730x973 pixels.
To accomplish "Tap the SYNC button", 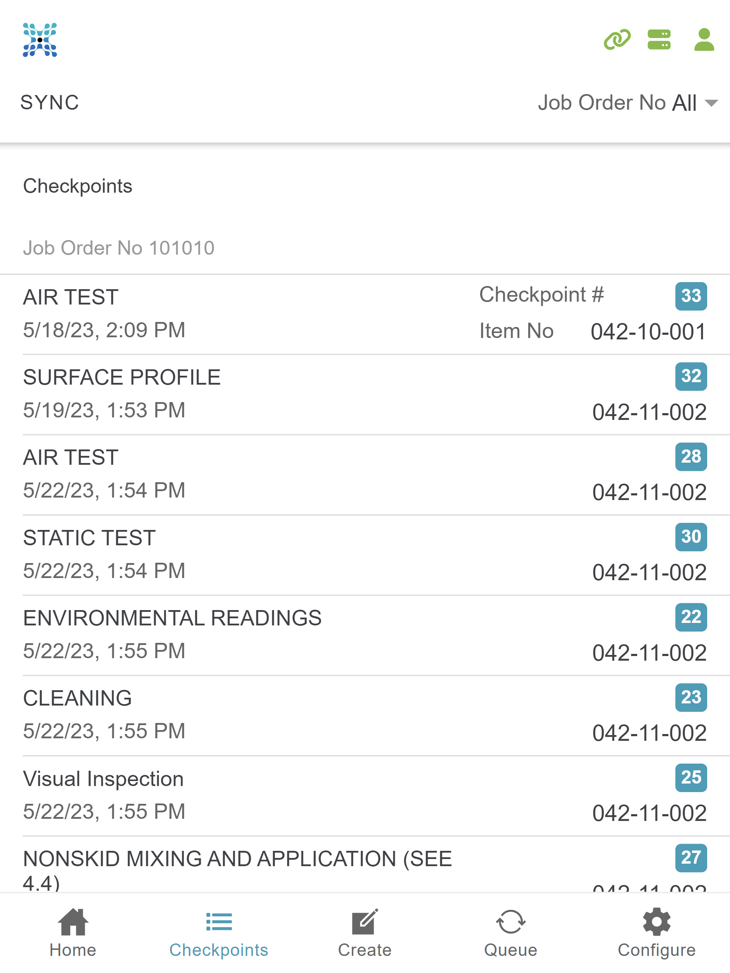I will click(50, 103).
